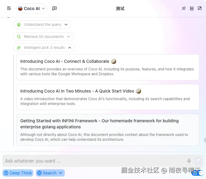Collapse the Intelligent pick 3 results step
206x179 pixels.
coord(44,48)
